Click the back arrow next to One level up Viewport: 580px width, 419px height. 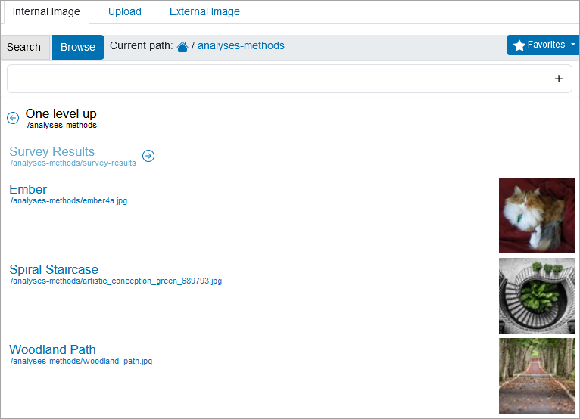pos(13,118)
